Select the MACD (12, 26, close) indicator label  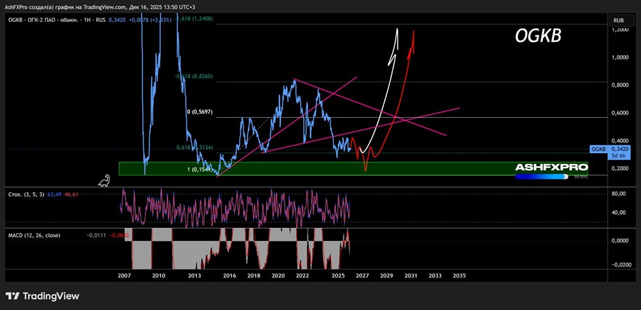tap(34, 235)
